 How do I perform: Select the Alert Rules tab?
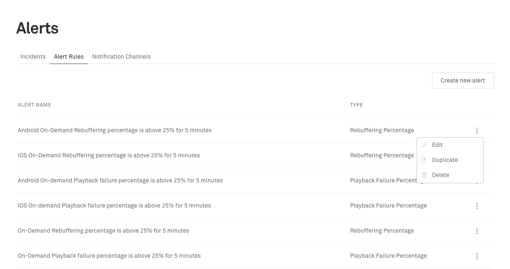click(x=69, y=56)
